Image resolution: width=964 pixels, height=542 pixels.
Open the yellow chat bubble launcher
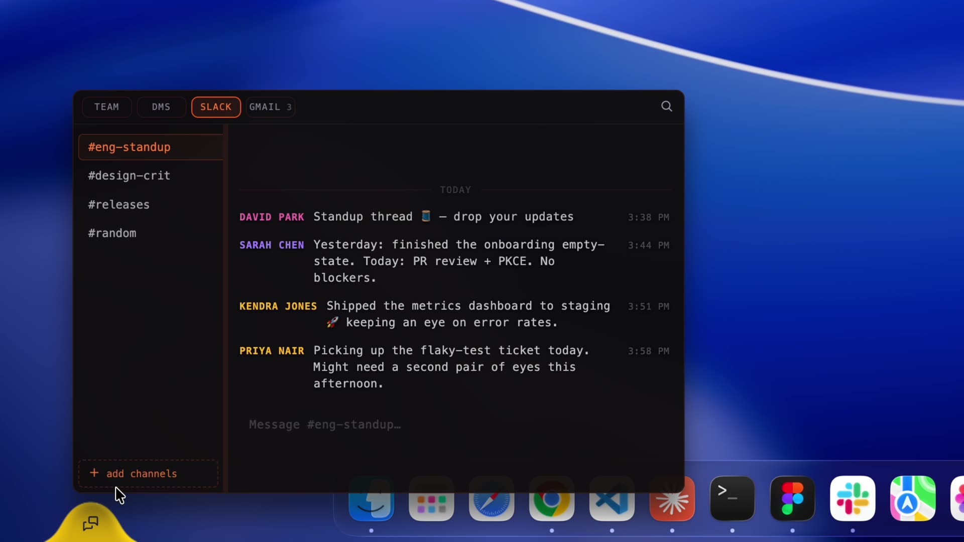tap(90, 523)
